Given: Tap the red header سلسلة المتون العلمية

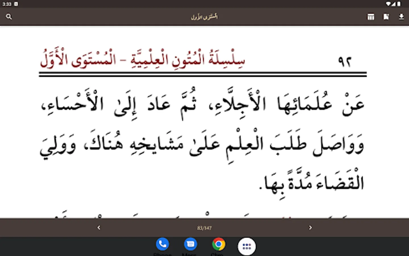Looking at the screenshot, I should 188,59.
